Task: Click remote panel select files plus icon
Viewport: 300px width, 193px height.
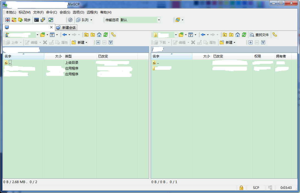Action: (x=251, y=43)
